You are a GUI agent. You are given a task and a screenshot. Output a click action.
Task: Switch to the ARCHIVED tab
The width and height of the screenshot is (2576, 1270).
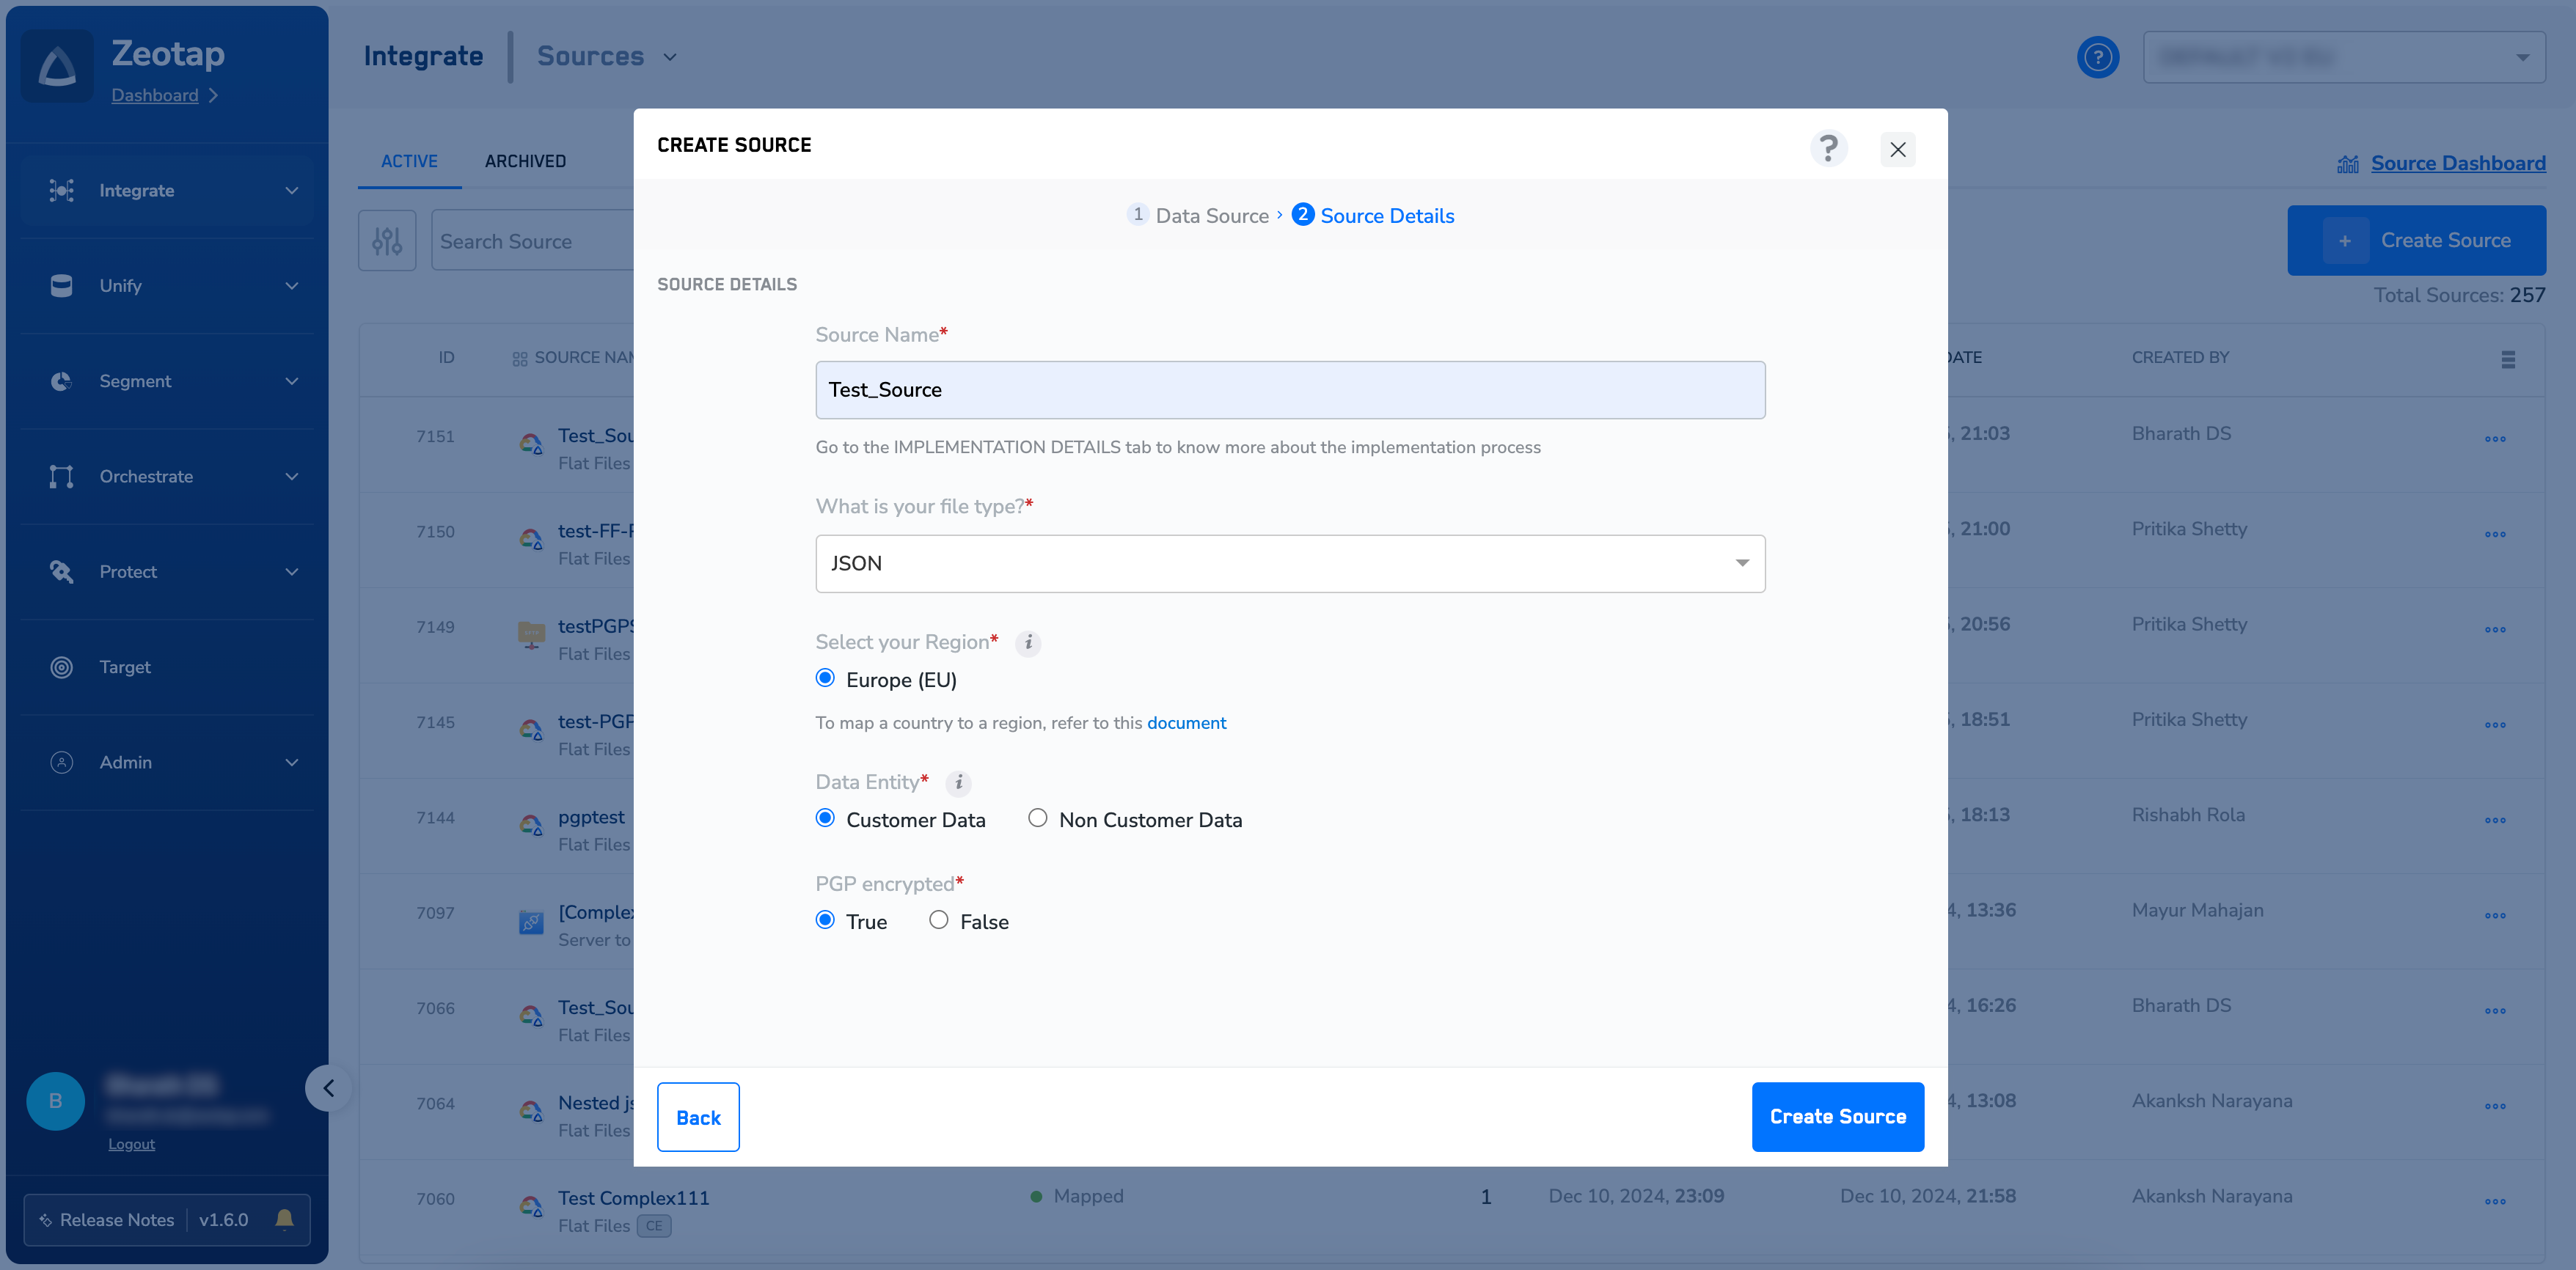(x=525, y=161)
